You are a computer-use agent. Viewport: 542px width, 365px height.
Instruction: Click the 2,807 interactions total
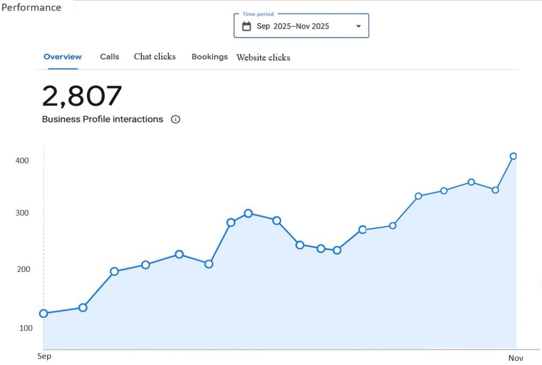(x=82, y=96)
